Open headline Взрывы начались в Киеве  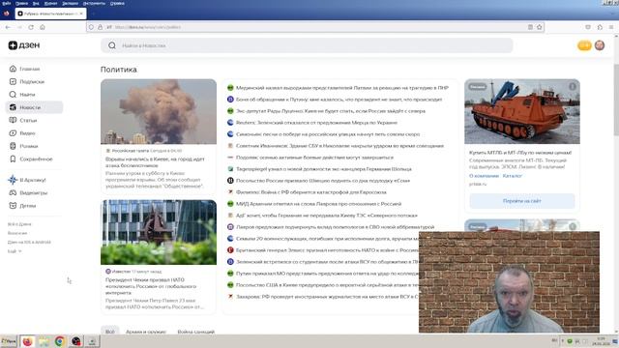[x=155, y=162]
